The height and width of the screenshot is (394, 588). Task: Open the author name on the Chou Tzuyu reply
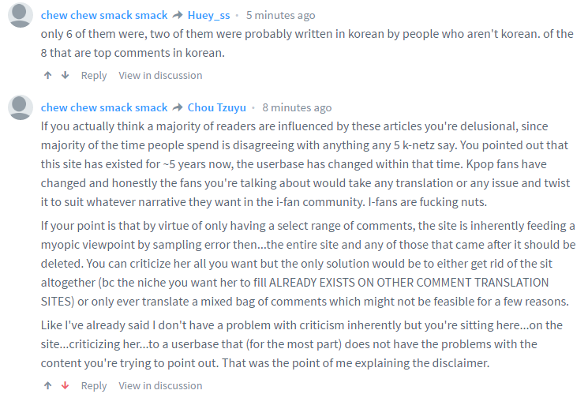click(103, 107)
